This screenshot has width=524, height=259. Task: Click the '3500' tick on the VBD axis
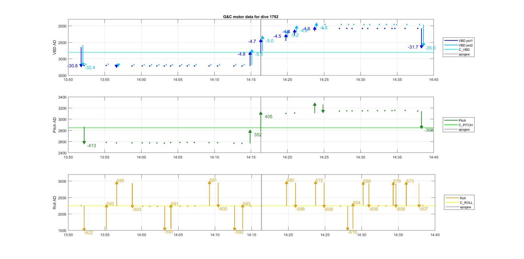click(x=62, y=75)
